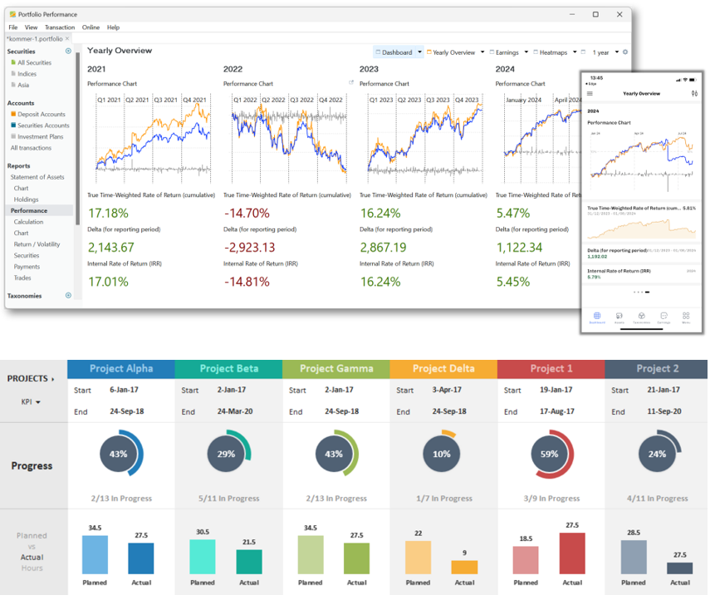Expand the PROJECTS arrow
Screen dimensions: 715x600
(52, 379)
